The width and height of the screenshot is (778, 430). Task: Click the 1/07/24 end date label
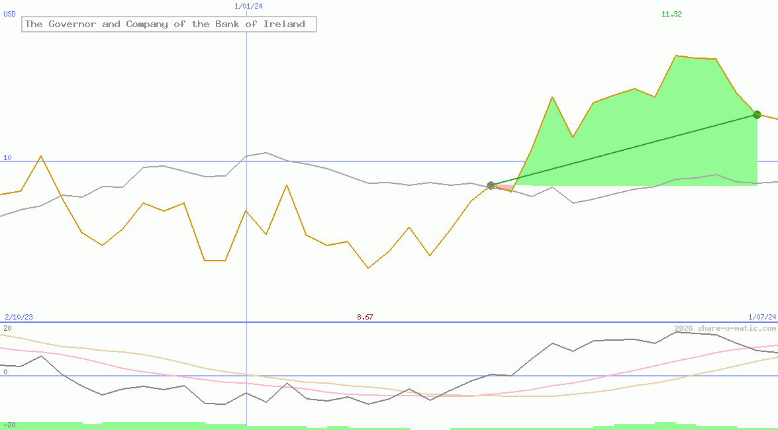point(762,317)
